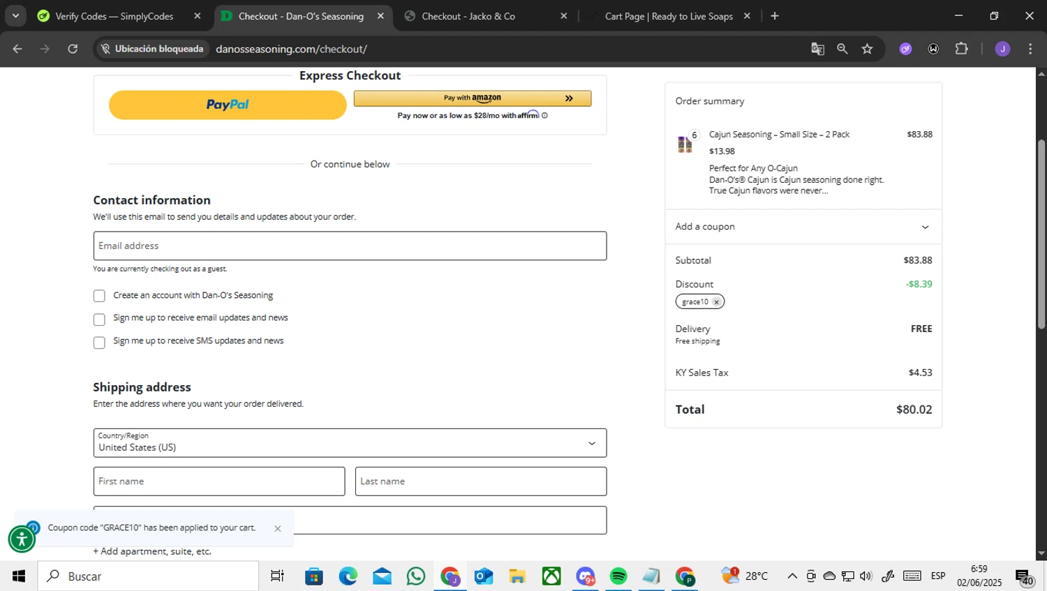1047x591 pixels.
Task: Bookmark this page with star icon
Action: pos(867,49)
